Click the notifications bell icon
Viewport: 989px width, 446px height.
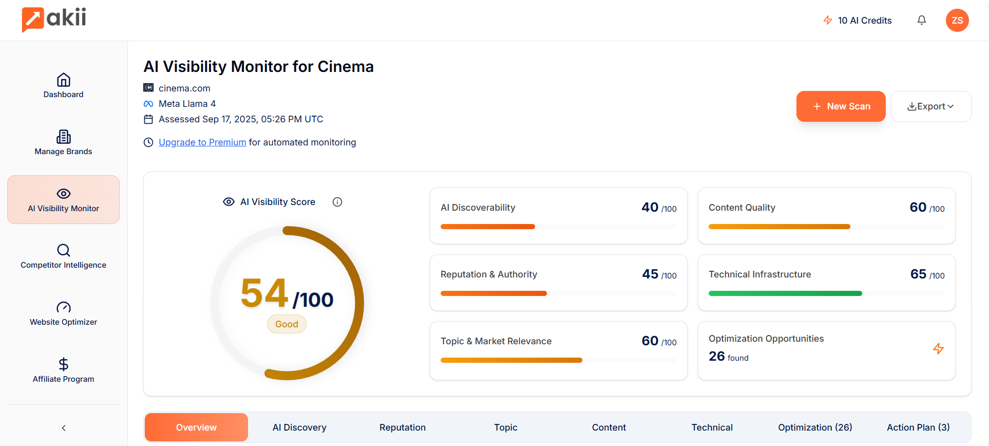(x=922, y=20)
